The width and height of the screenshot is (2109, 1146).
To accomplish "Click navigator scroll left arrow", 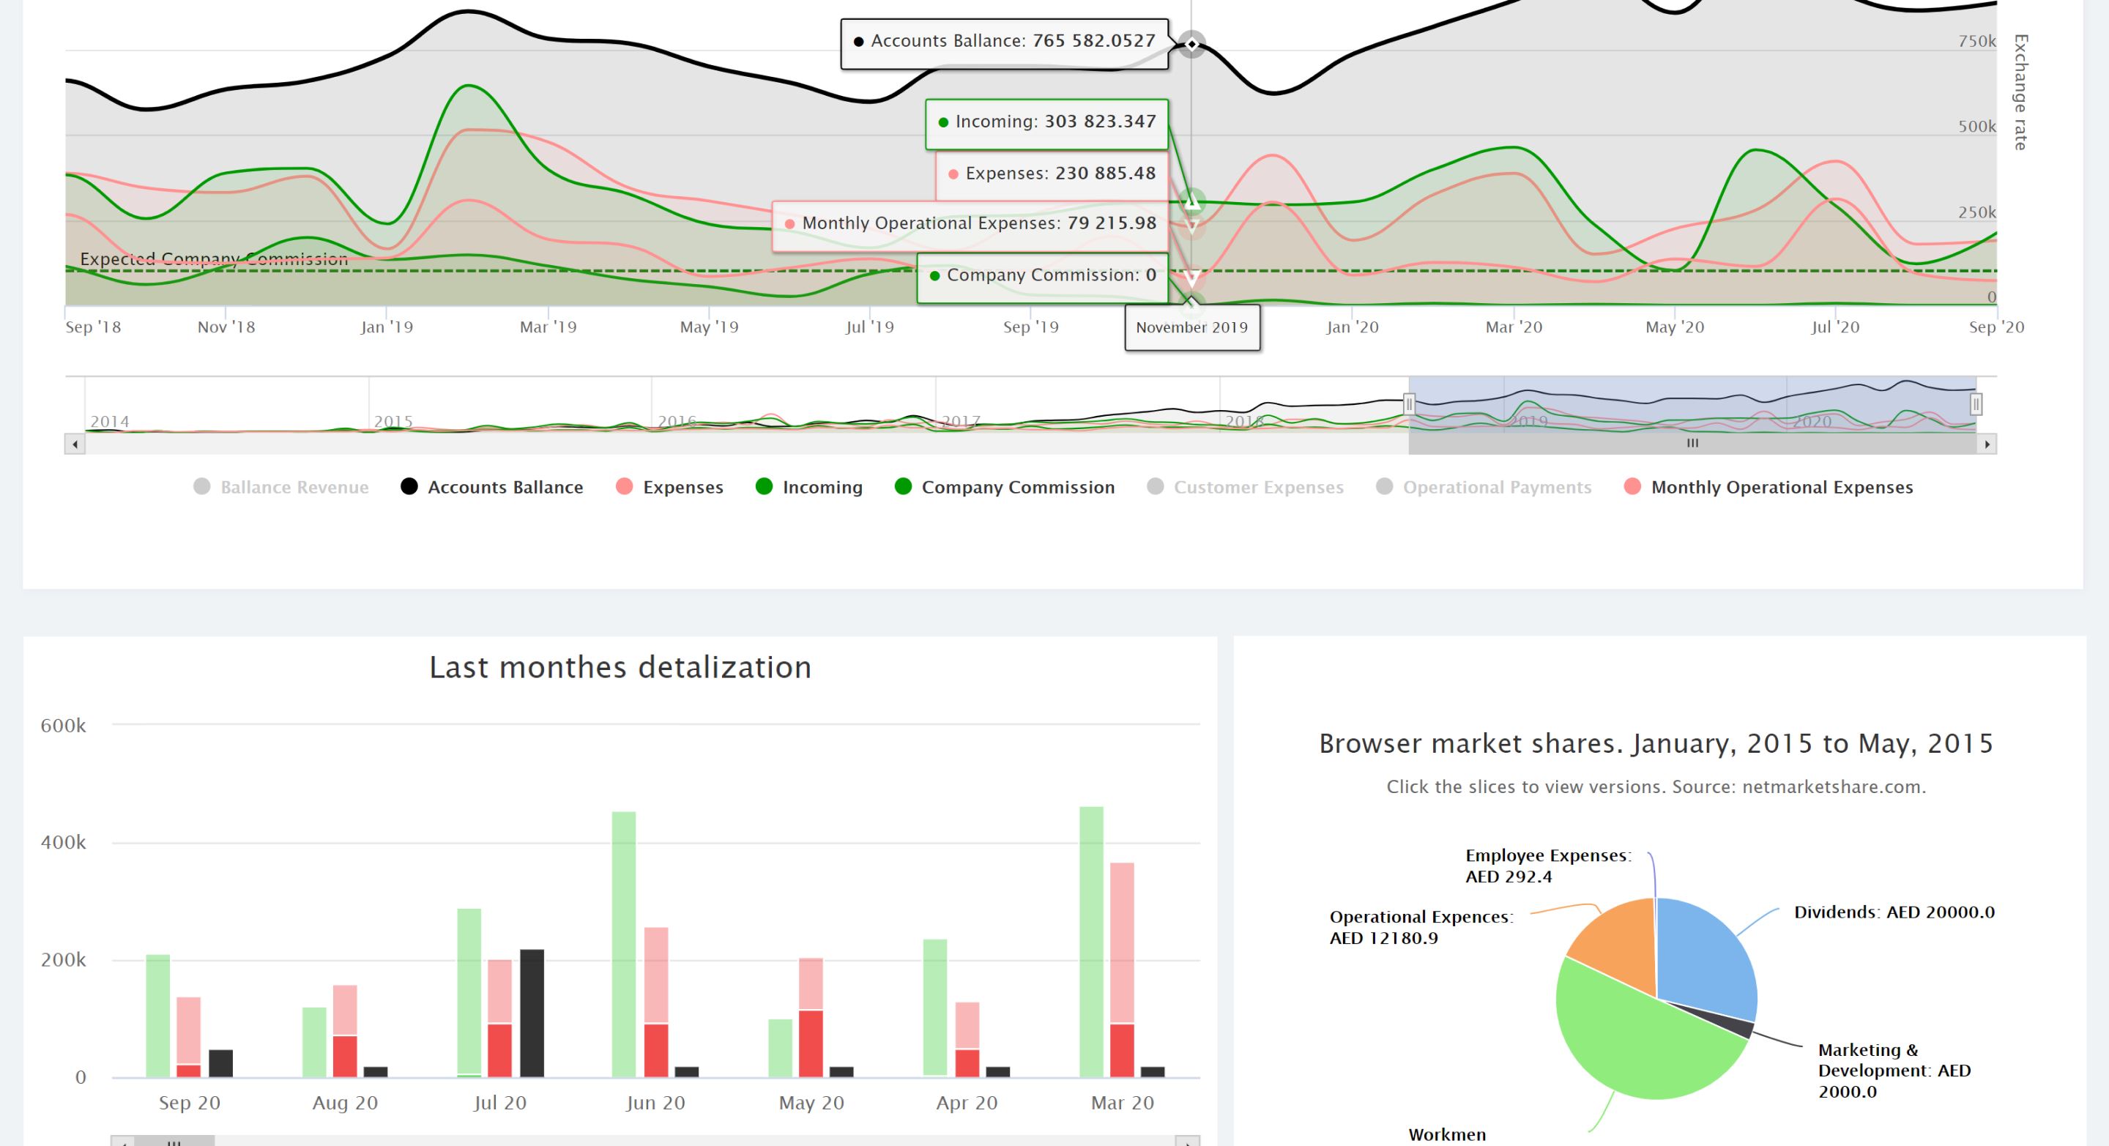I will pyautogui.click(x=75, y=444).
